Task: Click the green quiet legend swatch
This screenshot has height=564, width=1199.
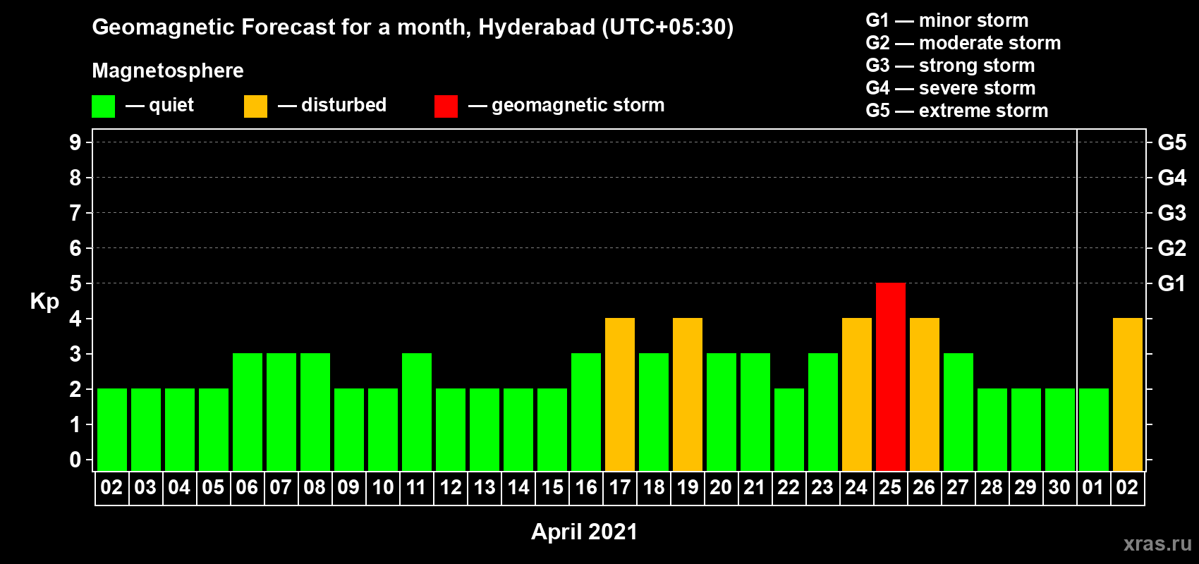Action: [104, 106]
